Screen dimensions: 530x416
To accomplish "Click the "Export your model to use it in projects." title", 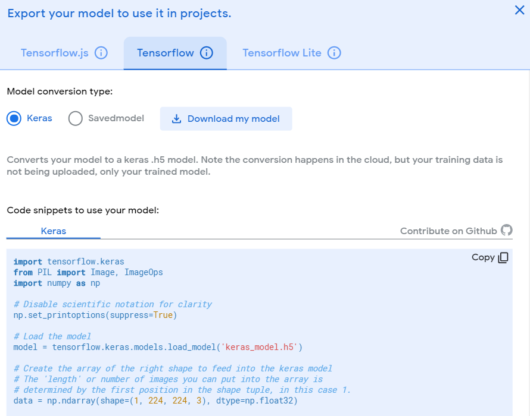I will pos(119,14).
